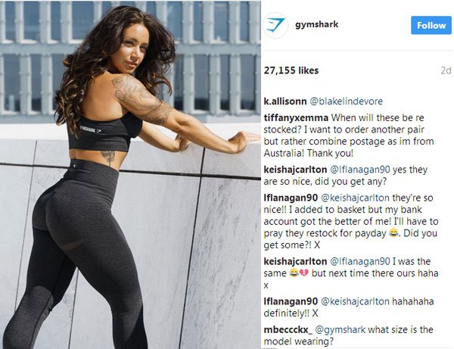The image size is (454, 349).
Task: Visit mbeccckx_ commenter profile
Action: (x=288, y=329)
